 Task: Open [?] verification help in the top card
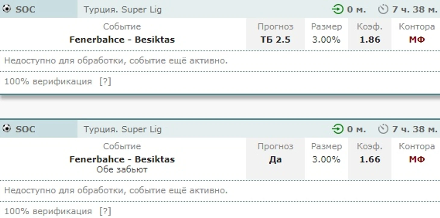(105, 82)
